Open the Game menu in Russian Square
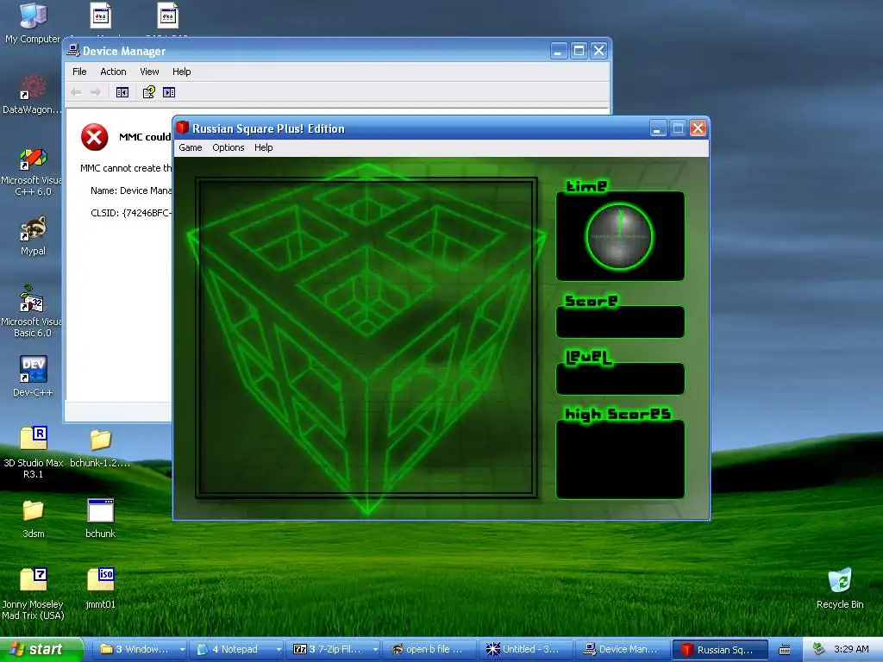Screen dimensions: 883x662 click(191, 147)
